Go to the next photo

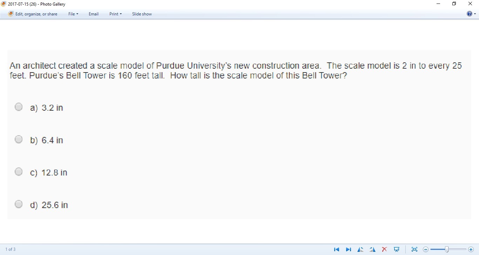[x=349, y=249]
